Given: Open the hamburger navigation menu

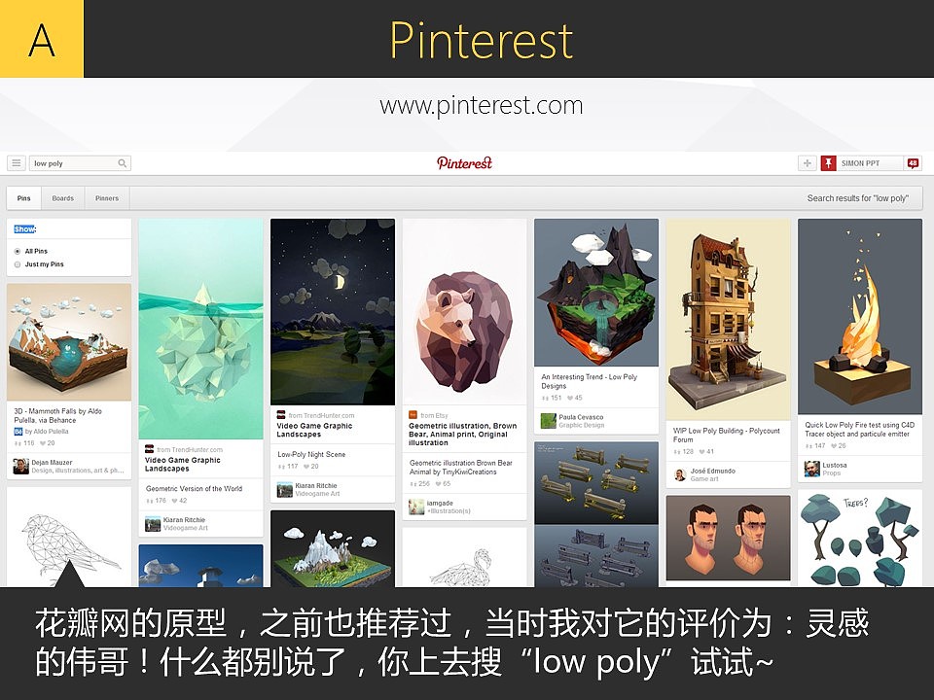Looking at the screenshot, I should coord(15,162).
